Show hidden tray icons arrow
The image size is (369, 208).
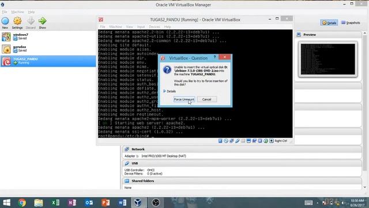pos(318,203)
